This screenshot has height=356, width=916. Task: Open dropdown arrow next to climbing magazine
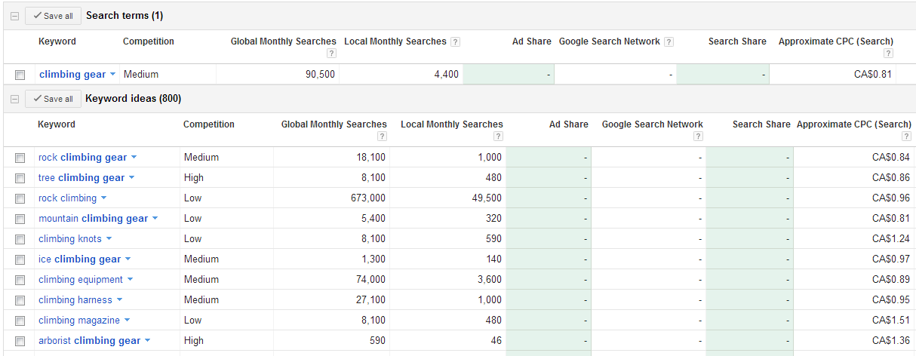pyautogui.click(x=127, y=321)
